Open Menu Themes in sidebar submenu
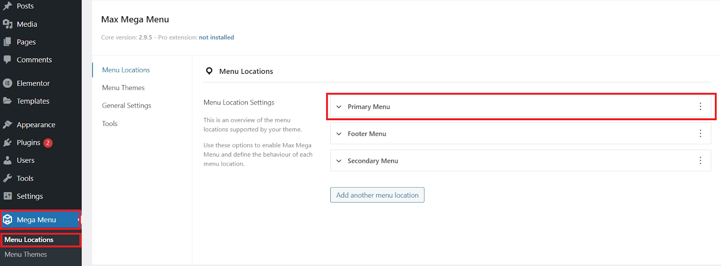Screen dimensions: 721x266 [26, 254]
